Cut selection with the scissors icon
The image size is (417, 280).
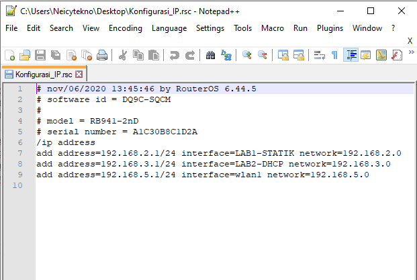tap(123, 55)
